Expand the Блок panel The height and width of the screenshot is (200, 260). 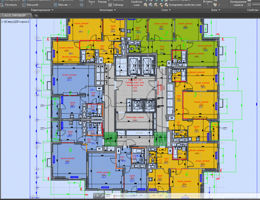(216, 10)
